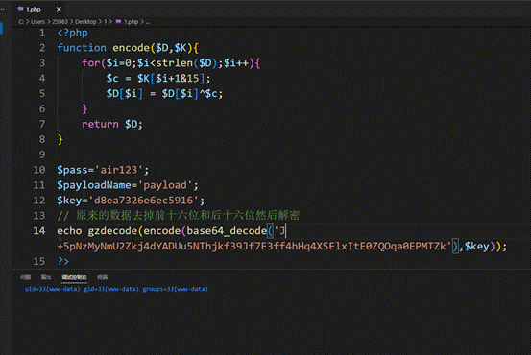Click the closing brace on line 8
This screenshot has height=355, width=531.
point(60,139)
